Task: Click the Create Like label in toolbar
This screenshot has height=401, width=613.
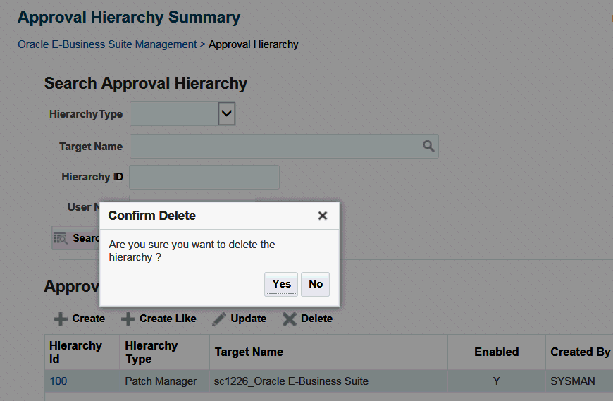Action: [x=168, y=319]
